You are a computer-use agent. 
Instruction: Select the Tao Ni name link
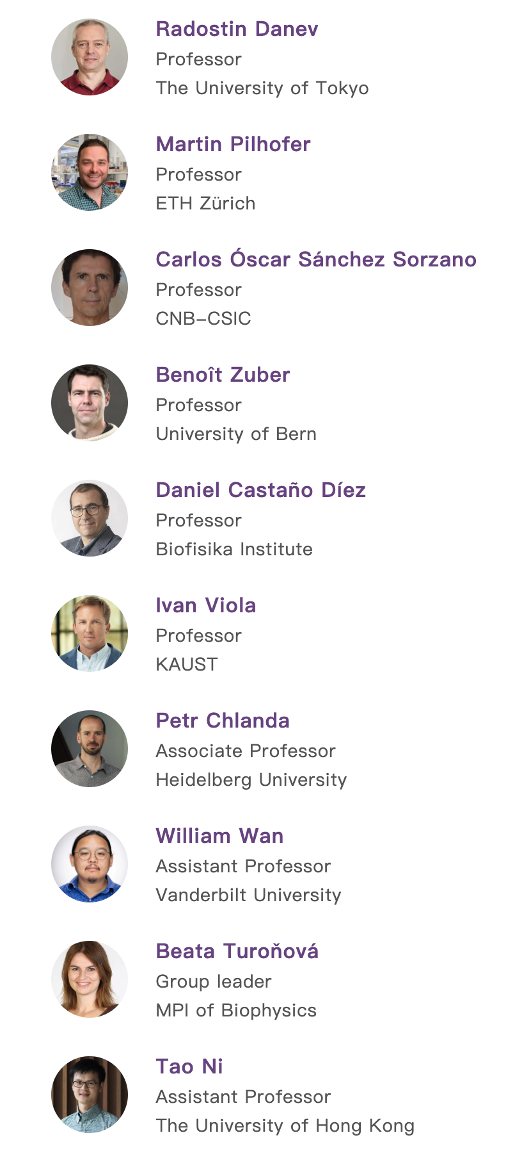coord(189,1066)
